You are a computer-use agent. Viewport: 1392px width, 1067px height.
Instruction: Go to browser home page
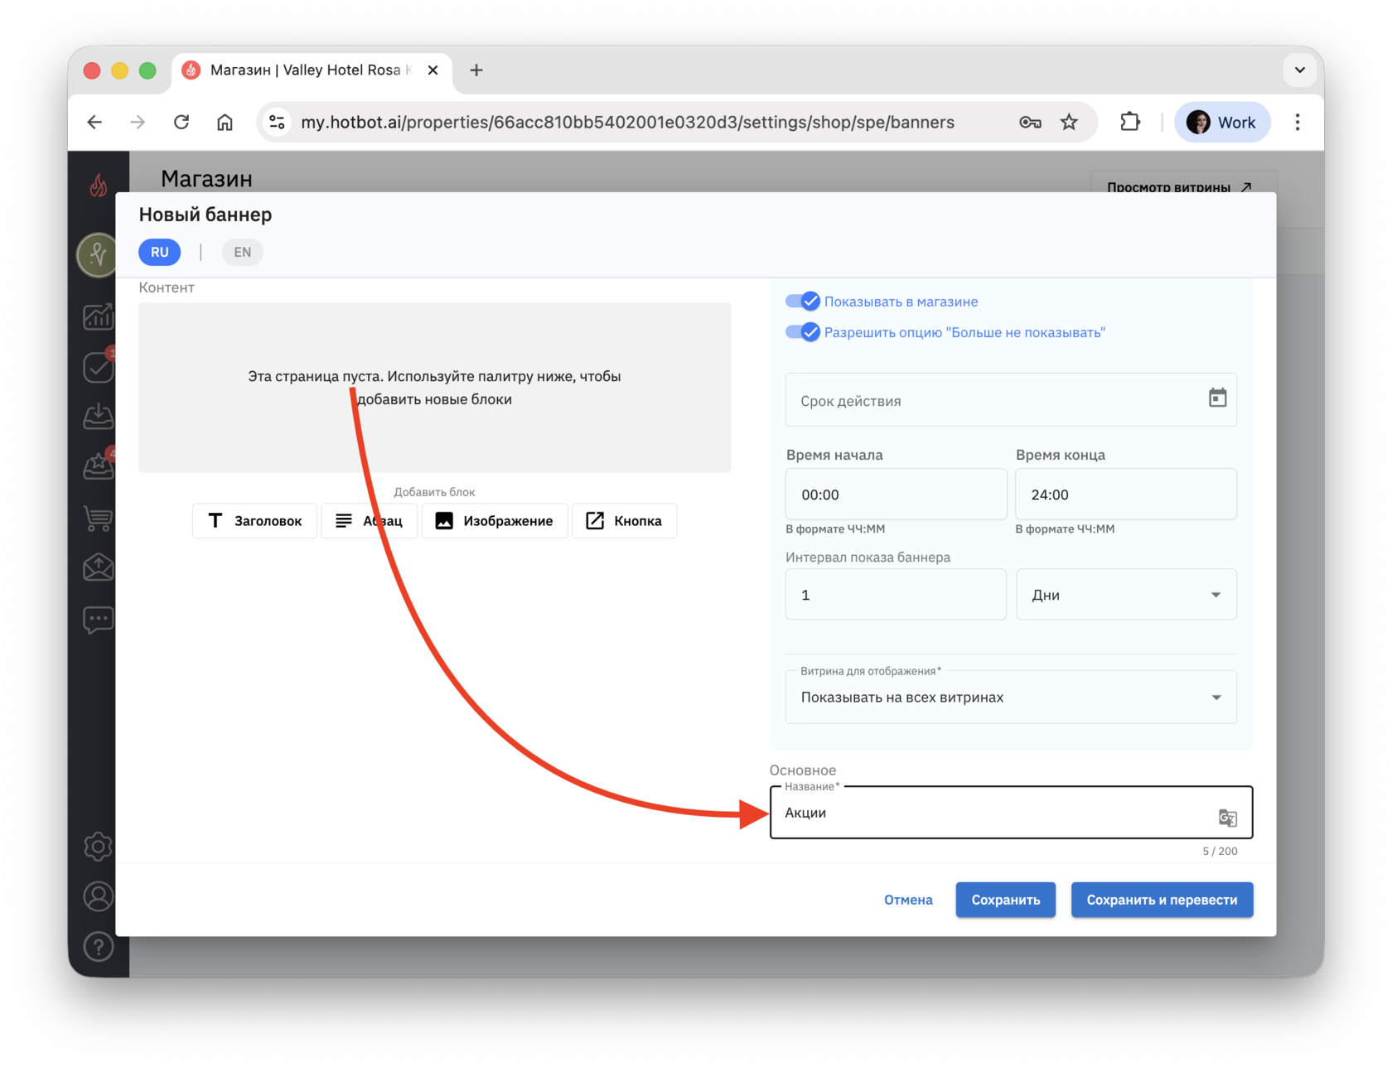[x=225, y=123]
